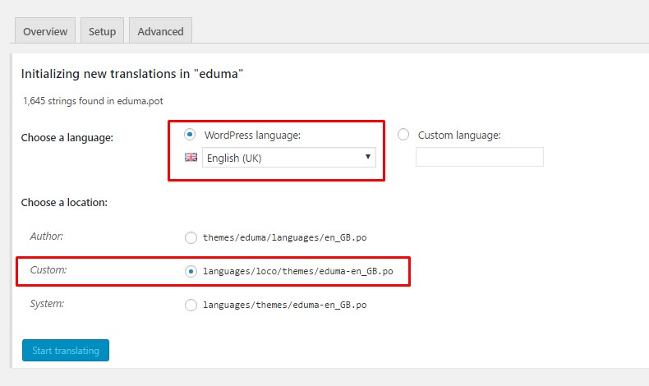Go to the Advanced tab

(x=160, y=31)
